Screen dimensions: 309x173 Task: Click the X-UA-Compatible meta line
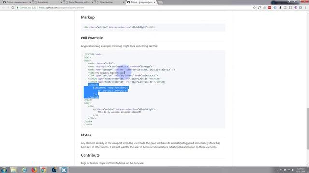(120, 66)
